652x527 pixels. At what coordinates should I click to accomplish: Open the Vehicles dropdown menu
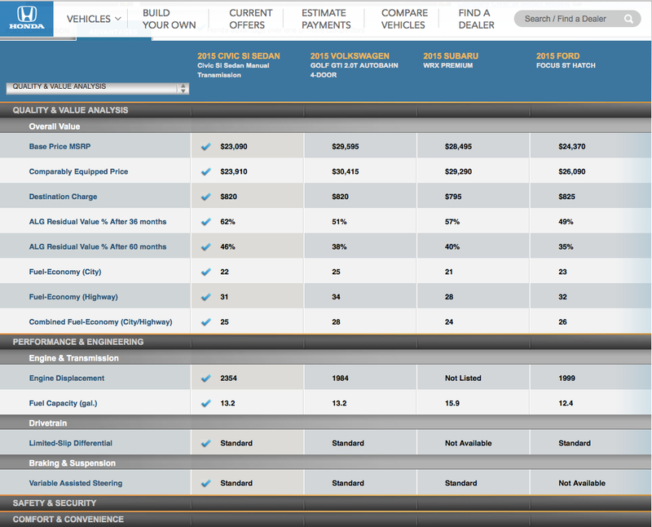[94, 19]
